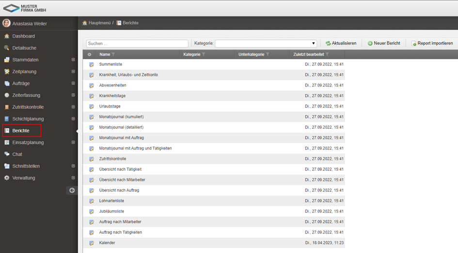
Task: Click the edit icon beside Summenliste
Action: point(91,64)
